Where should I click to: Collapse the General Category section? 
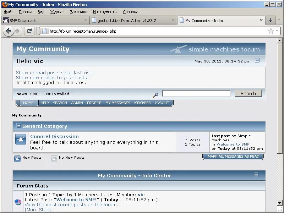(18, 125)
